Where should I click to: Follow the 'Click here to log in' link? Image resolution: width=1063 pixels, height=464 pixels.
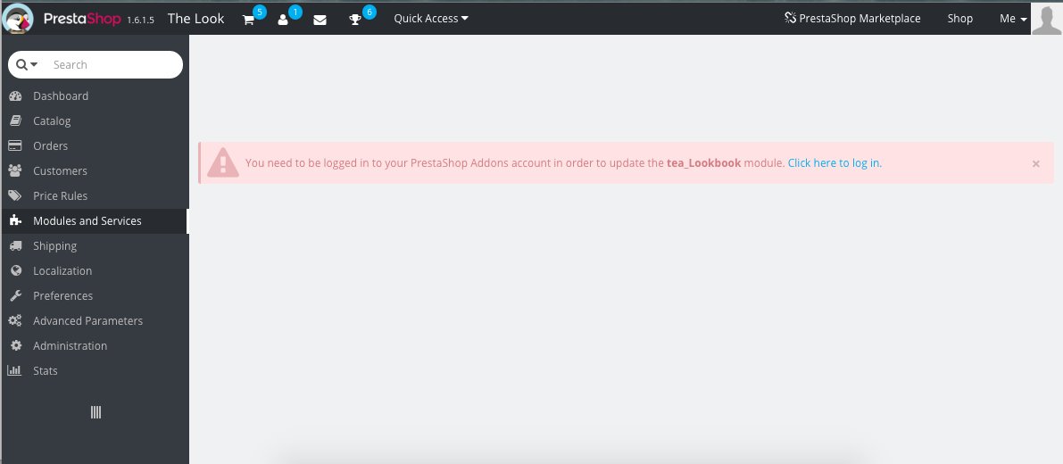(835, 163)
